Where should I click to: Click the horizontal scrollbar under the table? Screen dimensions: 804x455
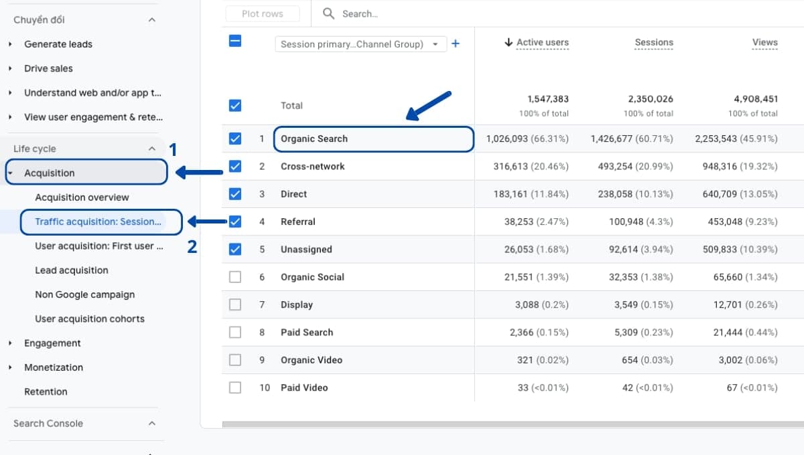513,424
